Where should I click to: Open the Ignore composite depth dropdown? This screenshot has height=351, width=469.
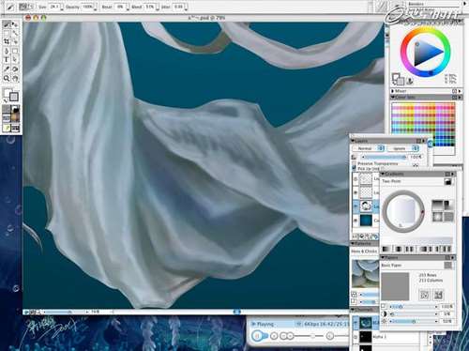click(403, 148)
